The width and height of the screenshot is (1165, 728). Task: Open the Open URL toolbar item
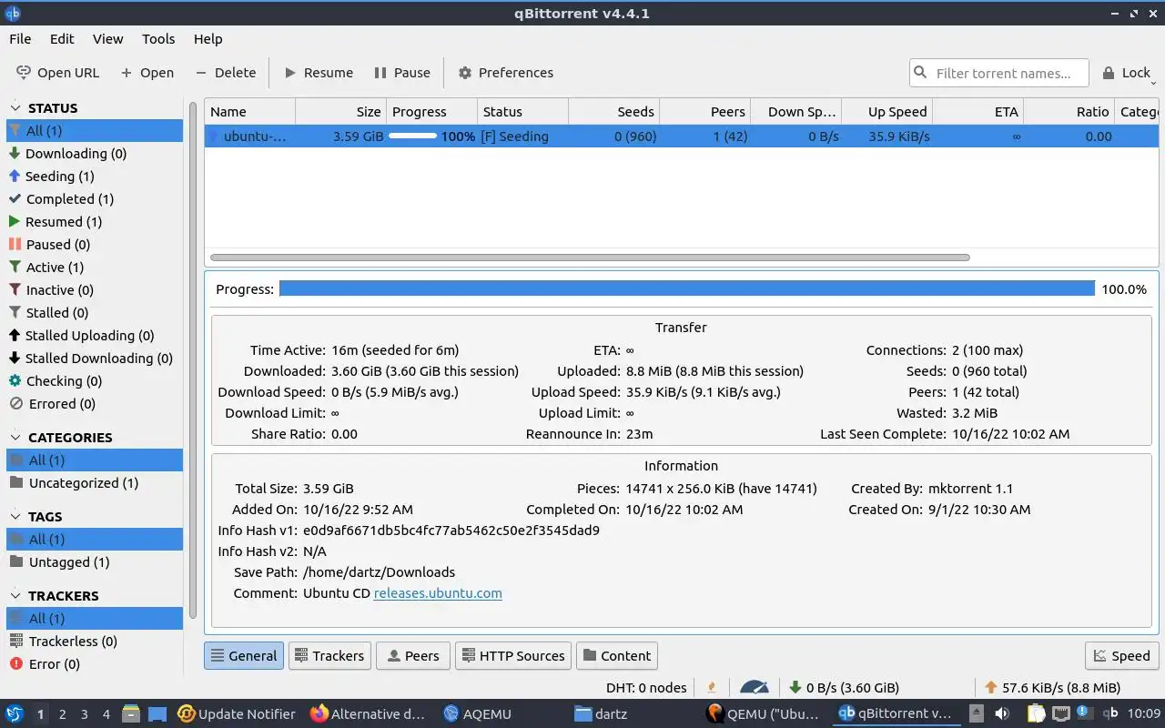pyautogui.click(x=57, y=73)
